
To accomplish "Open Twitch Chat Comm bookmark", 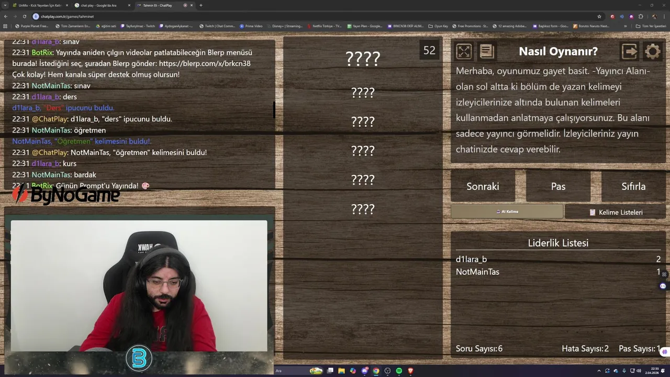I will 217,26.
